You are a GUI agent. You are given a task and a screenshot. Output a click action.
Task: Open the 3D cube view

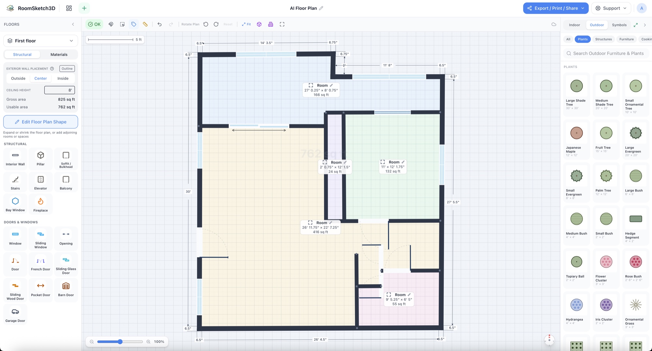click(x=259, y=24)
